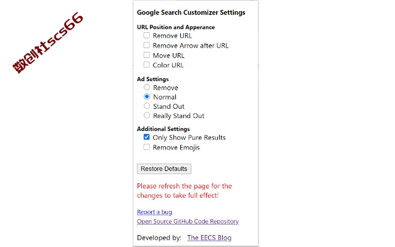Visit The EECS Blog link

click(x=209, y=238)
